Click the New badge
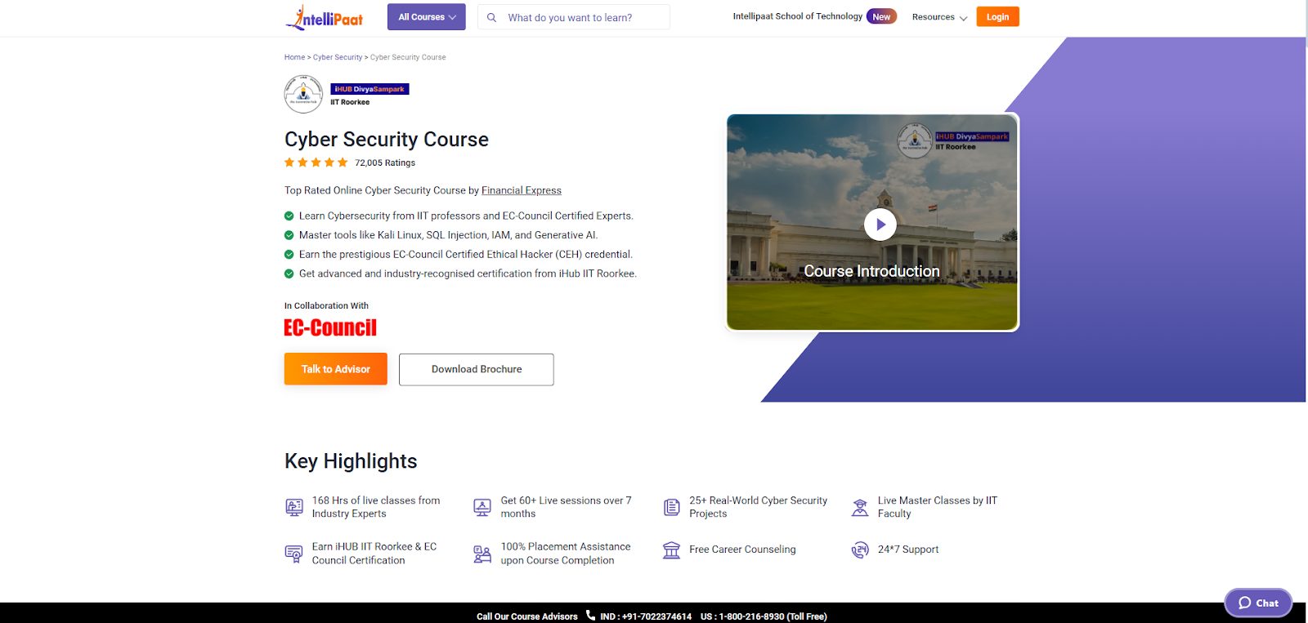1308x623 pixels. [x=881, y=16]
